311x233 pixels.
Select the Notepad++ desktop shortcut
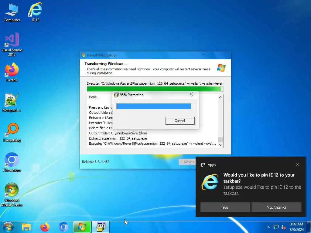pyautogui.click(x=12, y=102)
